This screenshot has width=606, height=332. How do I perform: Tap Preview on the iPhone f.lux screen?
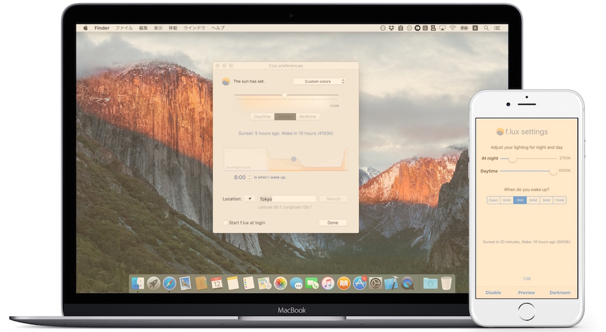(x=527, y=292)
